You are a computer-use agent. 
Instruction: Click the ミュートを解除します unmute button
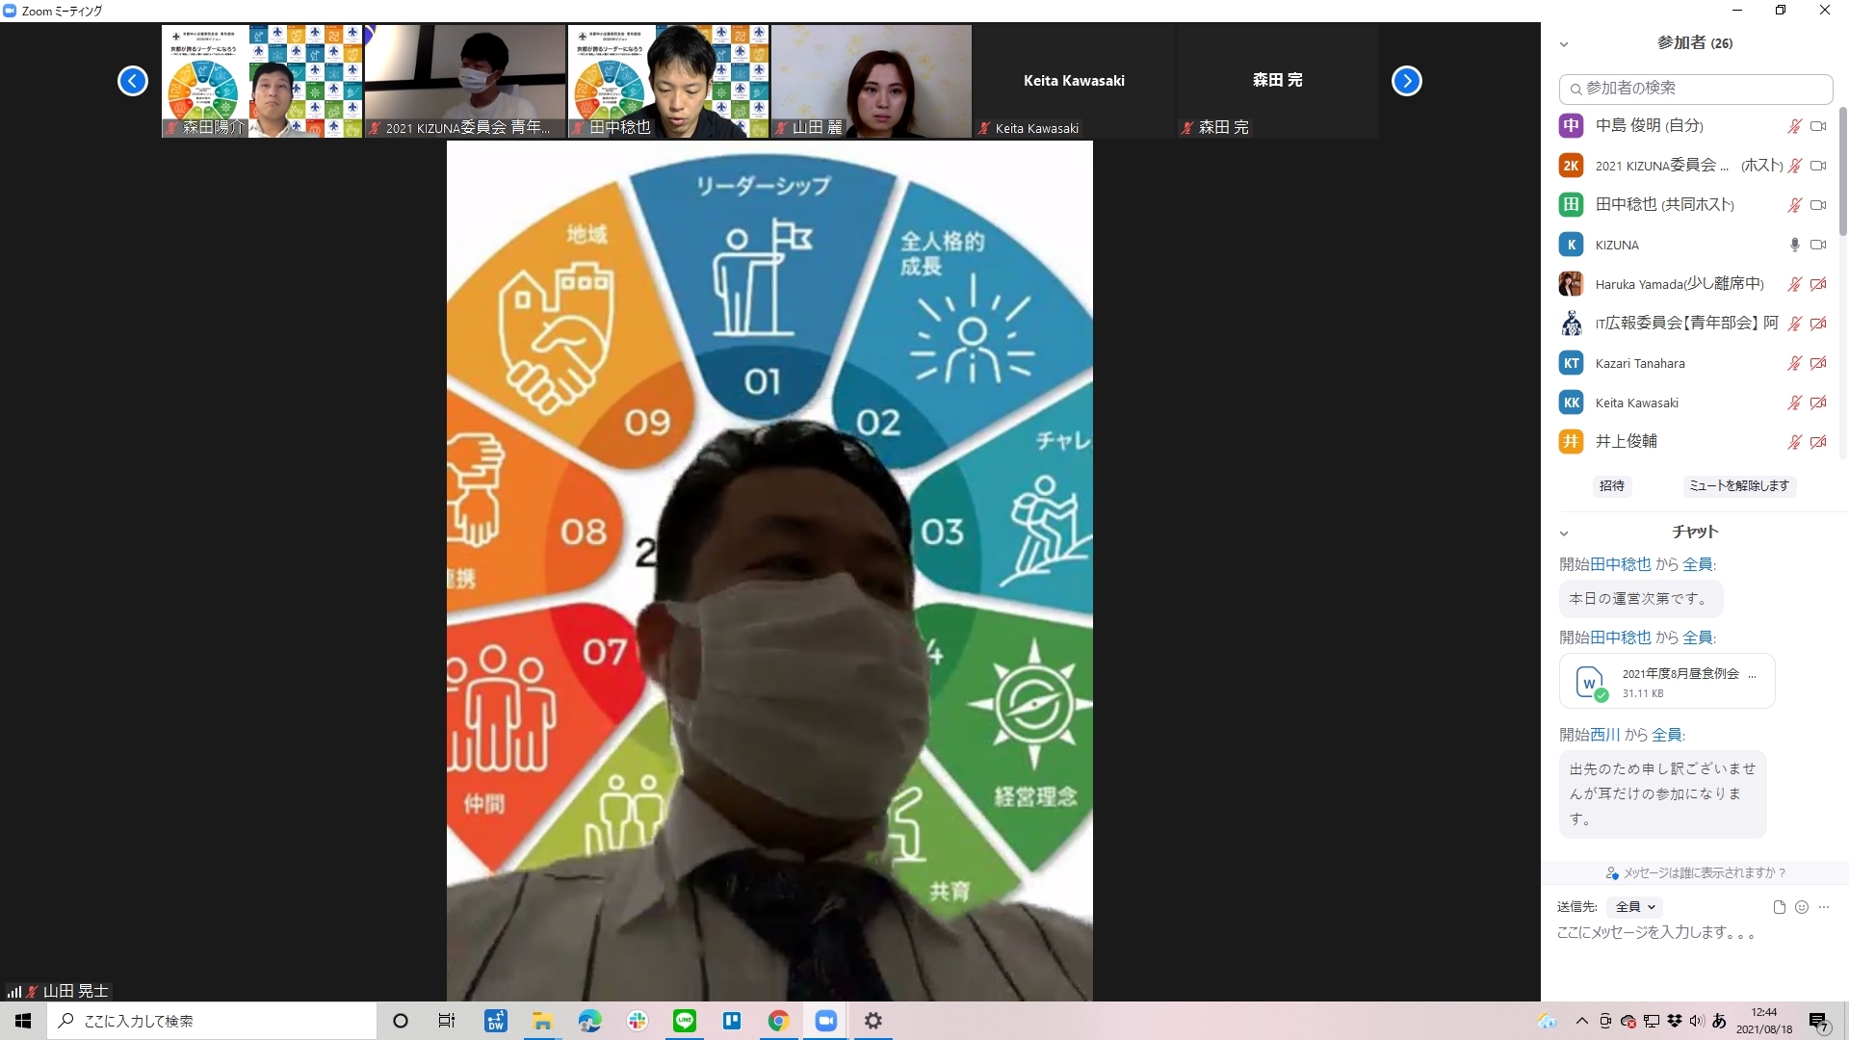coord(1739,485)
